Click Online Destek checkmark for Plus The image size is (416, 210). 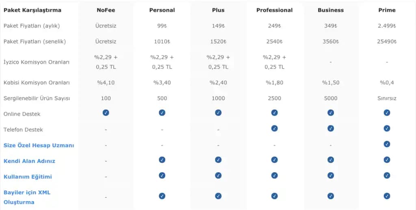click(x=218, y=113)
